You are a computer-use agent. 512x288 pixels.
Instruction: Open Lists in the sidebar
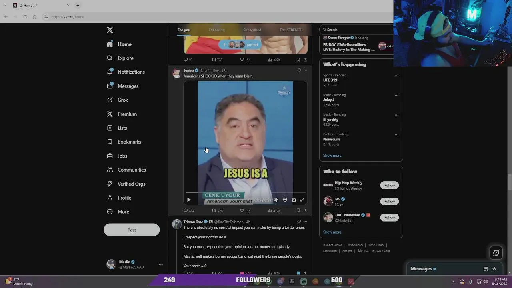coord(117,128)
